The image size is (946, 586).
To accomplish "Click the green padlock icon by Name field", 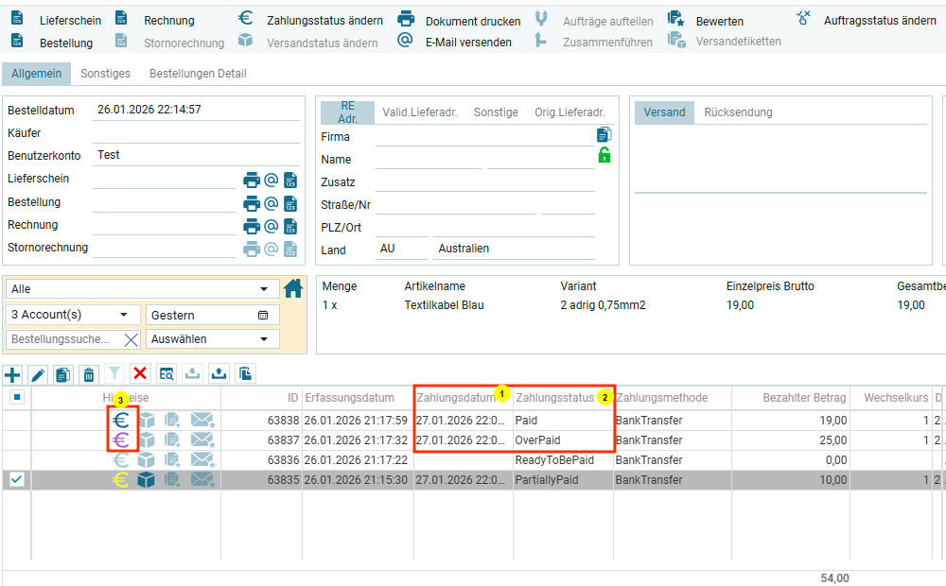I will 604,156.
